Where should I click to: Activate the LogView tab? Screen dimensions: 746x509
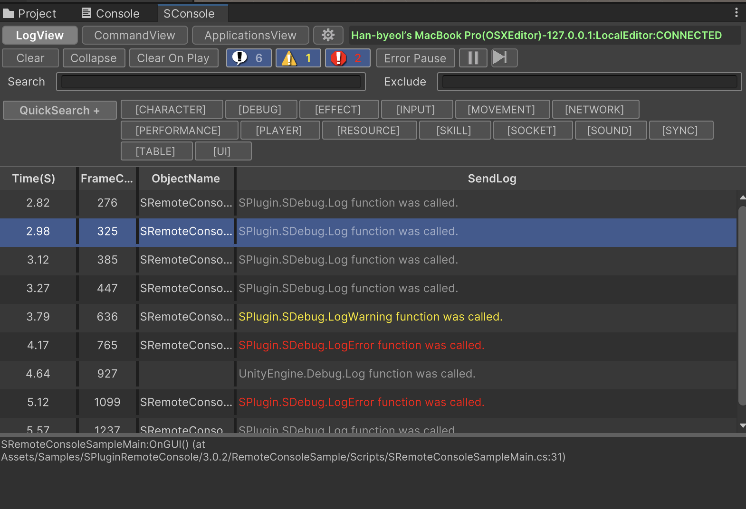[x=40, y=35]
